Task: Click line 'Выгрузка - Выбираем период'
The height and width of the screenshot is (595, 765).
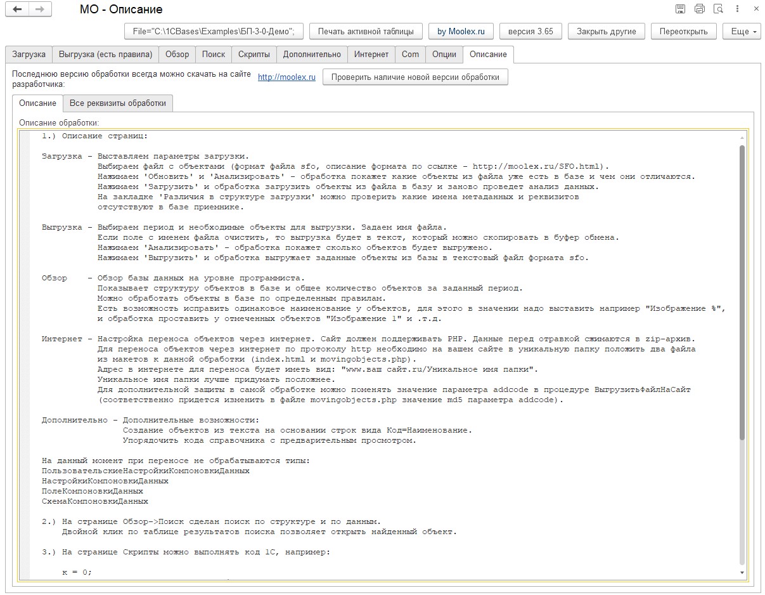Action: [245, 227]
